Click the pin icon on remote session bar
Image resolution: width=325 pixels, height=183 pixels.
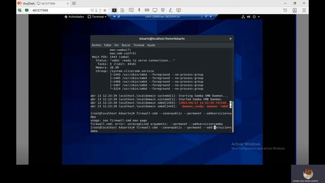[114, 17]
